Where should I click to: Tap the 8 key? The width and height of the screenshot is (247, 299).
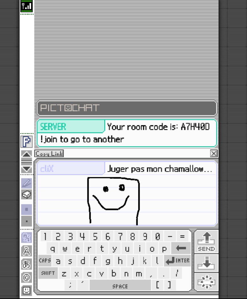(132, 236)
